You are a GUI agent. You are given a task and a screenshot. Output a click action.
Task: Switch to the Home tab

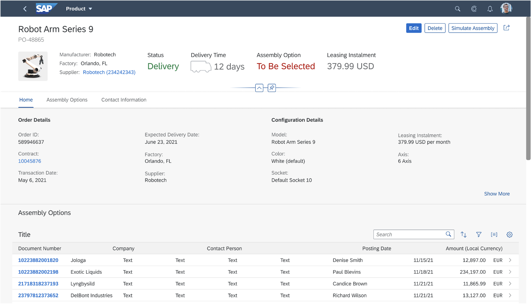26,100
